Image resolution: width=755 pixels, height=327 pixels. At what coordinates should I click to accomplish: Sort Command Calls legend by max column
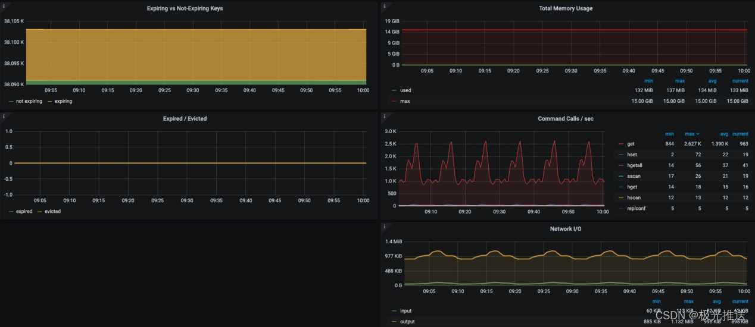[x=690, y=134]
